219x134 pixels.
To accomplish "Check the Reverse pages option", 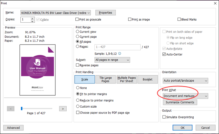I will (78, 65).
